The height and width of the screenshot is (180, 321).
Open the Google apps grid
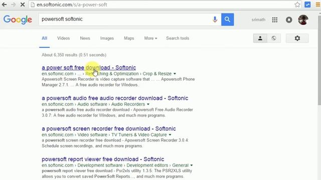point(275,20)
